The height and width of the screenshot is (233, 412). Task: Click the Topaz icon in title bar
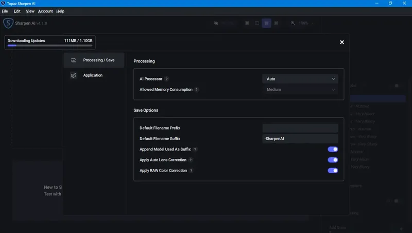coord(3,4)
